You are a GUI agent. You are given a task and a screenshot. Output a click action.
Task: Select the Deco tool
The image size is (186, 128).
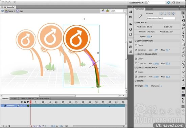pos(183,56)
